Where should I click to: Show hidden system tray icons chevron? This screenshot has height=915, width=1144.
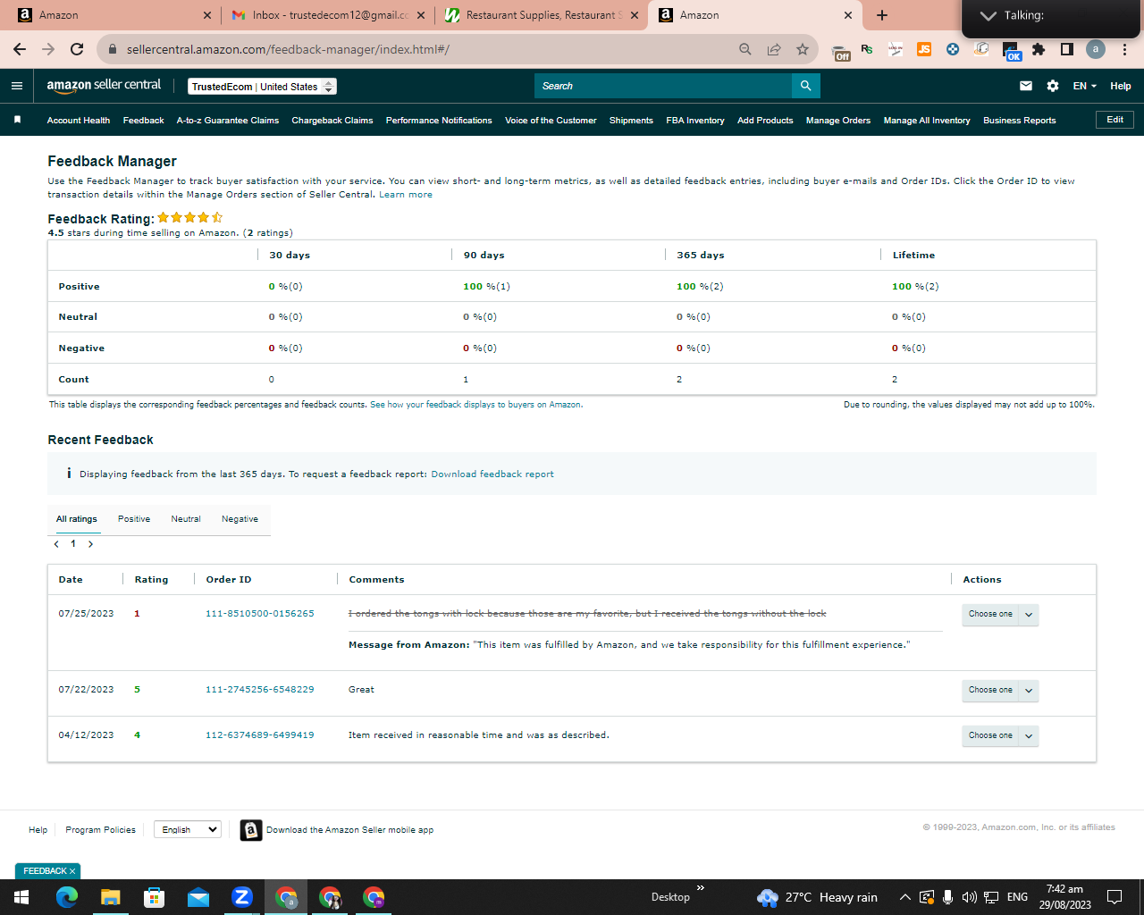(x=904, y=897)
